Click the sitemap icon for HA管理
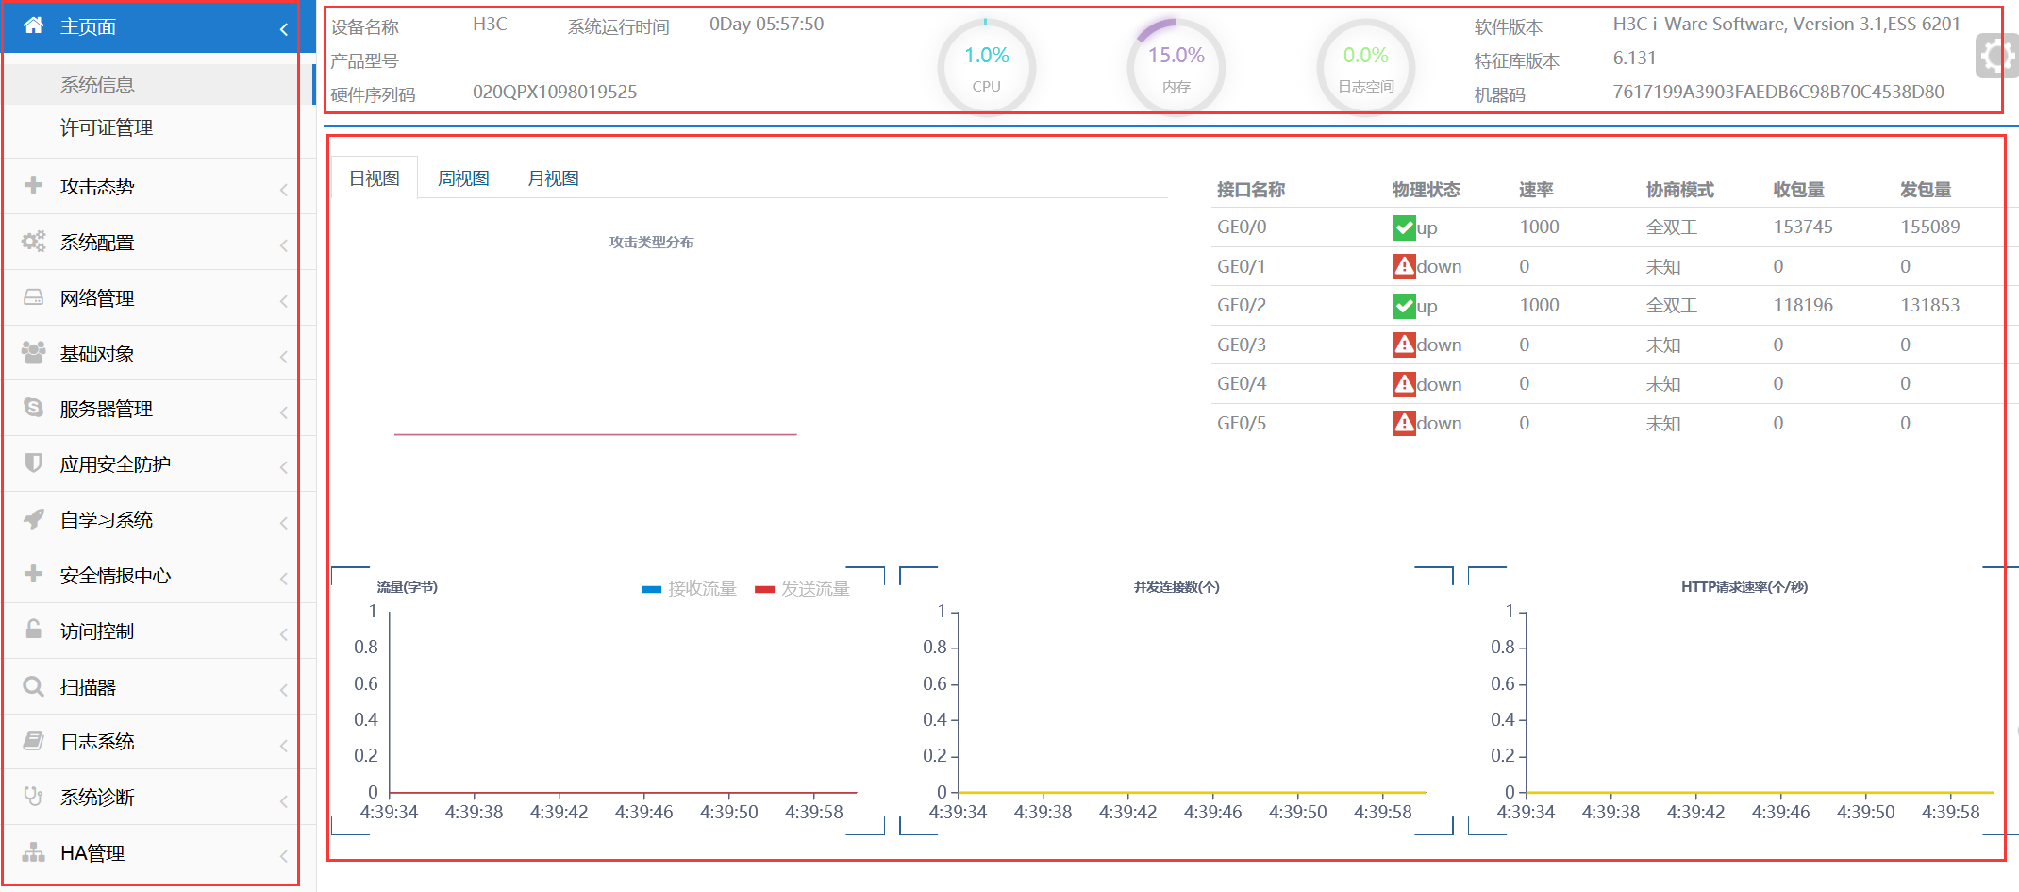 coord(33,852)
